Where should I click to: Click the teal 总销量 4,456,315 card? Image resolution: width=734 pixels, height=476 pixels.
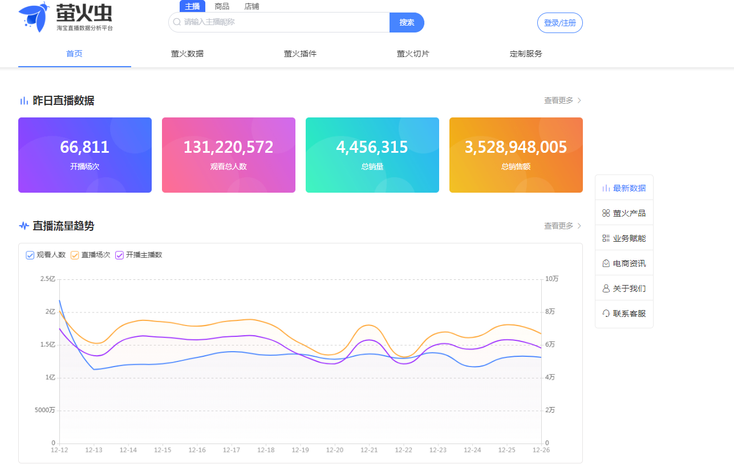click(x=372, y=155)
